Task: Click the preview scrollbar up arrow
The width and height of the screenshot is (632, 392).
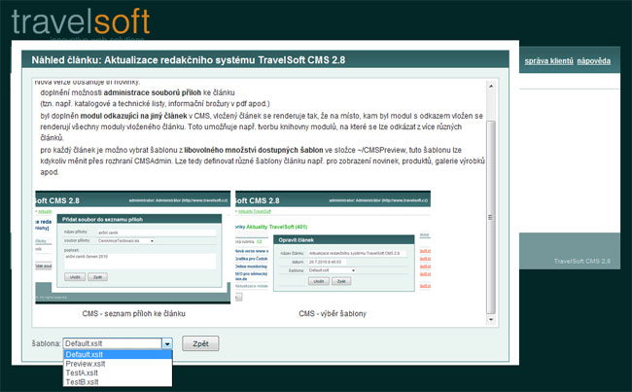Action: coord(491,86)
